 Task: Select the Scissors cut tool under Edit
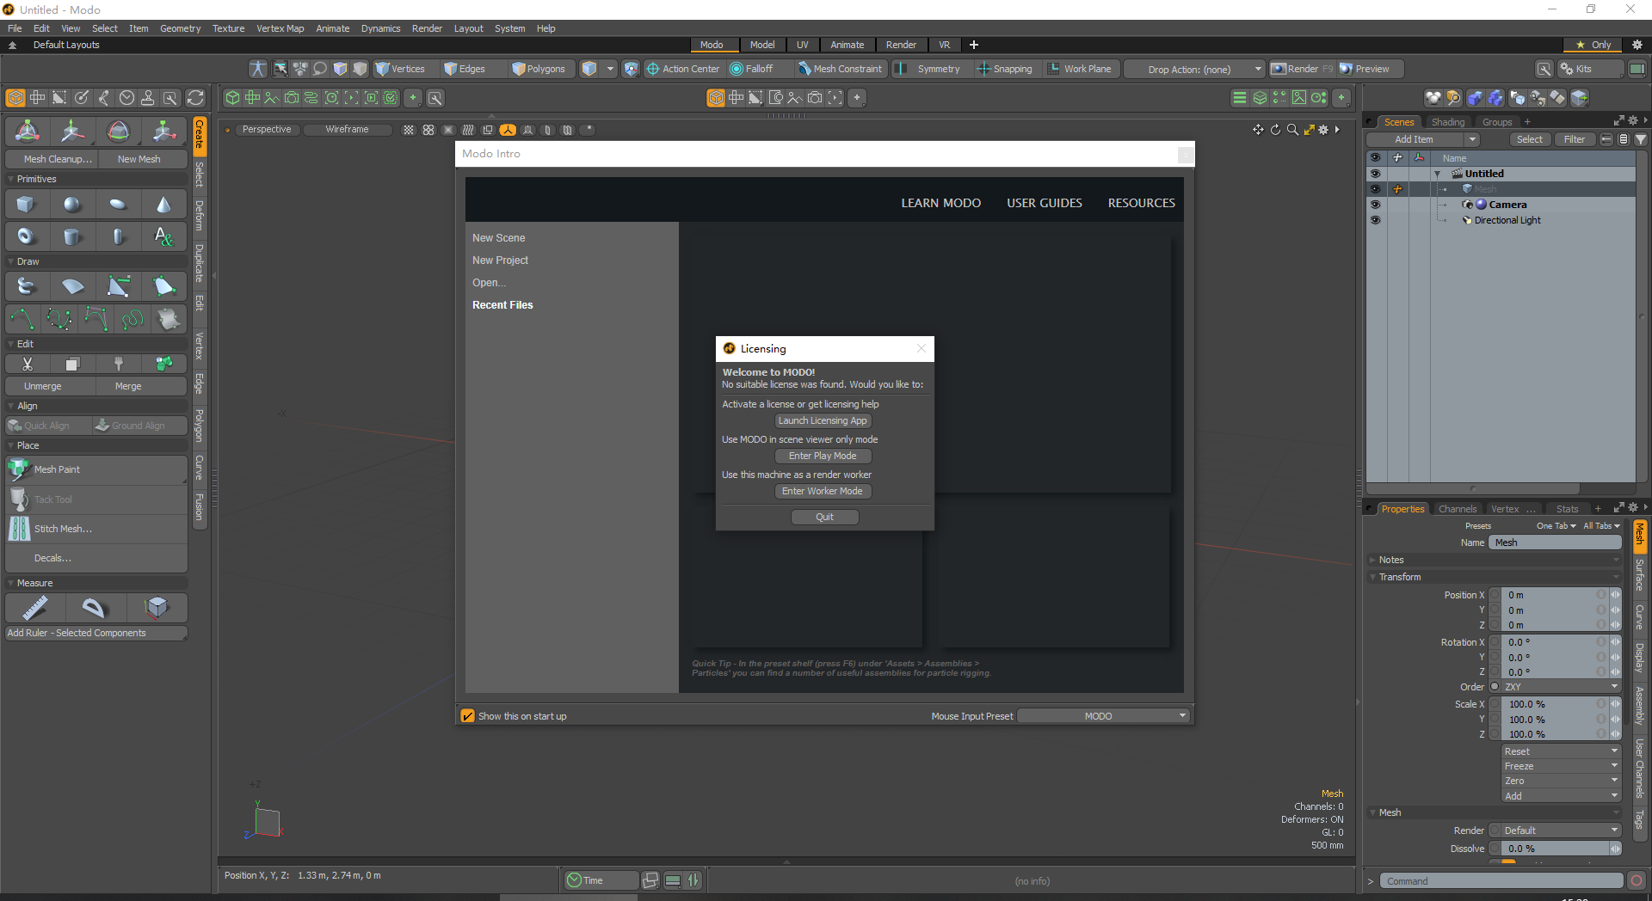click(28, 364)
